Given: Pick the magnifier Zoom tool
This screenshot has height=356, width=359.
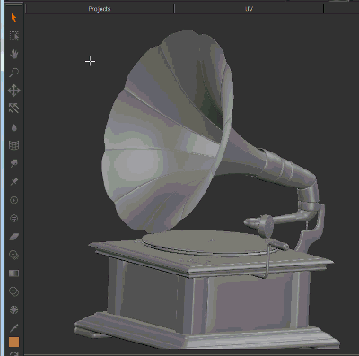Looking at the screenshot, I should [x=13, y=73].
